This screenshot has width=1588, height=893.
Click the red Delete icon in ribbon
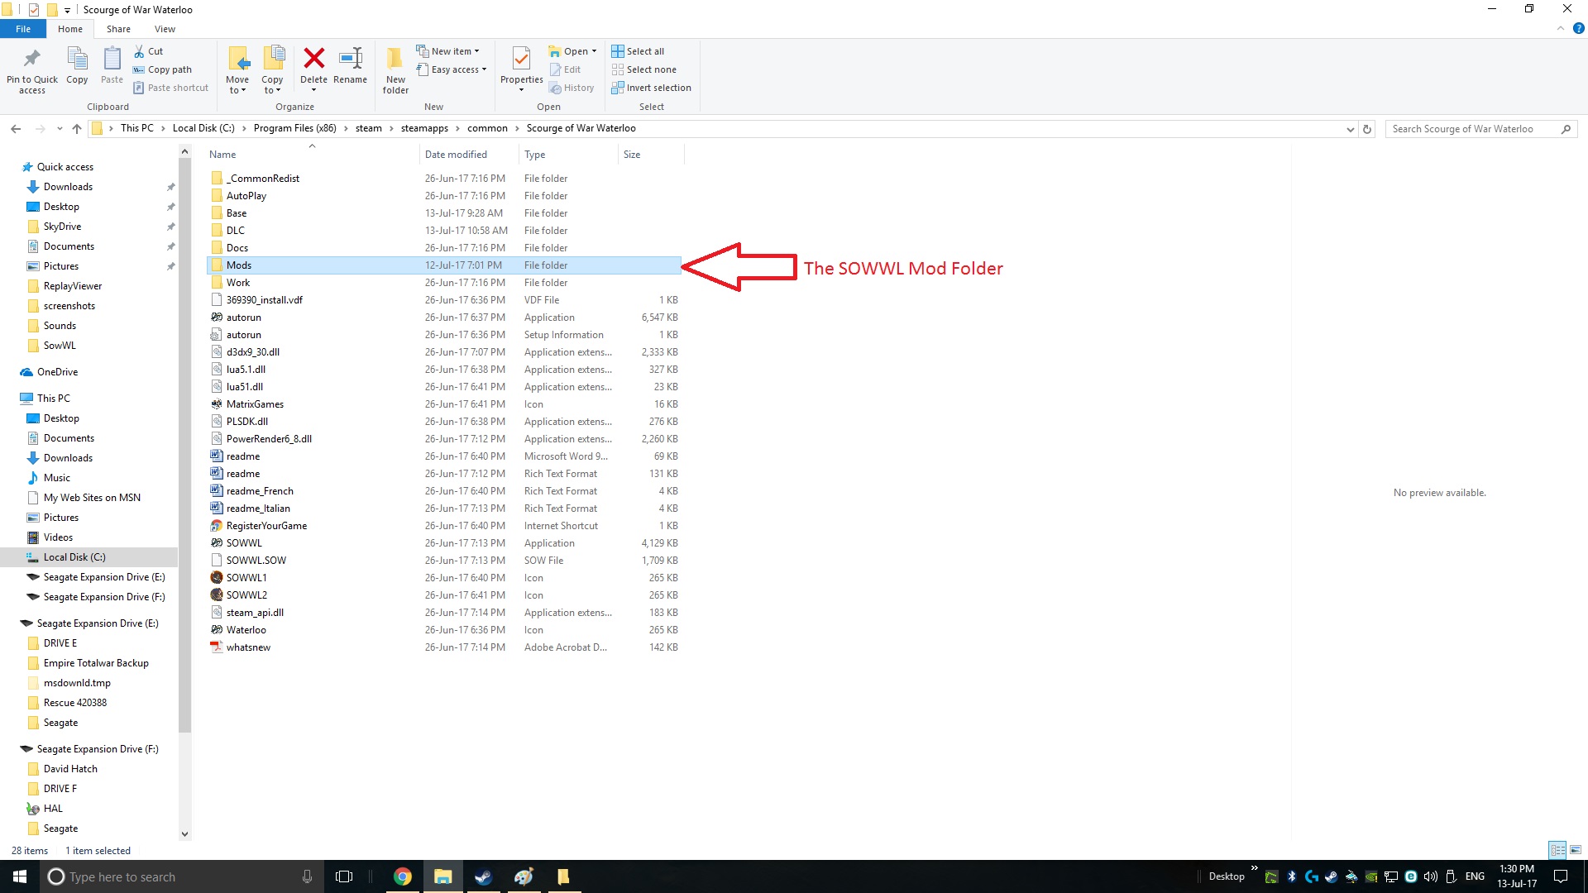[313, 59]
